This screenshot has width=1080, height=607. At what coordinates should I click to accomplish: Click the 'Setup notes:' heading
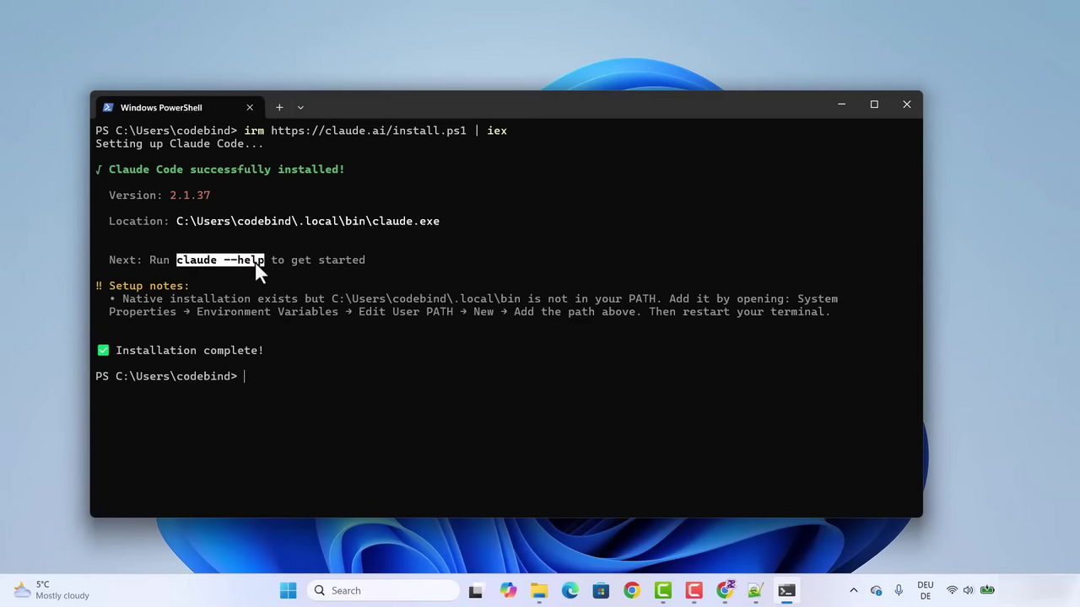click(x=149, y=286)
